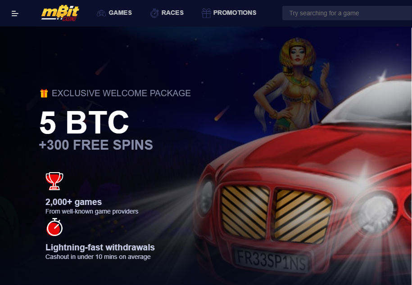Click the gamepad icon beside Games
Screen dimensions: 412x285
coord(101,13)
